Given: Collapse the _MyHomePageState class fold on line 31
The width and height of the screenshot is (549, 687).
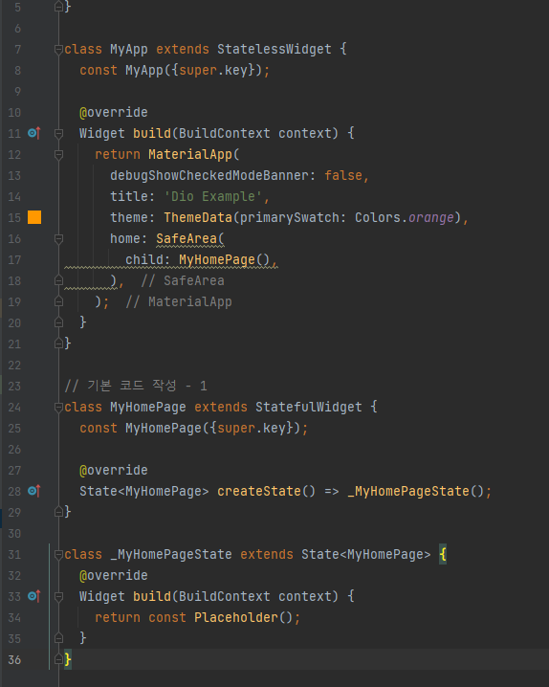Looking at the screenshot, I should pyautogui.click(x=58, y=555).
